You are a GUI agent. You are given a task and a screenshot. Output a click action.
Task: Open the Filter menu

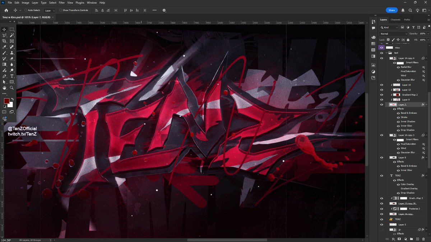point(62,3)
